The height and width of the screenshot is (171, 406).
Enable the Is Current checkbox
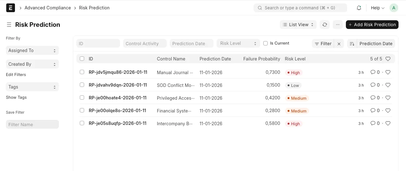point(265,43)
